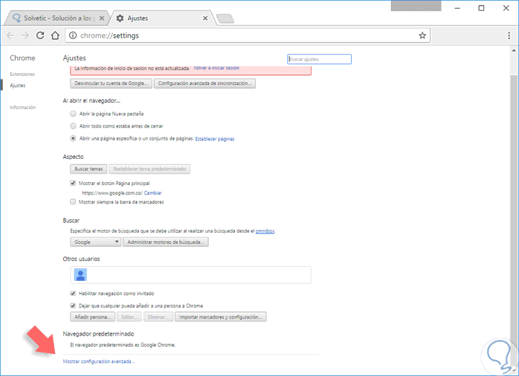519x376 pixels.
Task: Reload the settings page
Action: coord(40,35)
